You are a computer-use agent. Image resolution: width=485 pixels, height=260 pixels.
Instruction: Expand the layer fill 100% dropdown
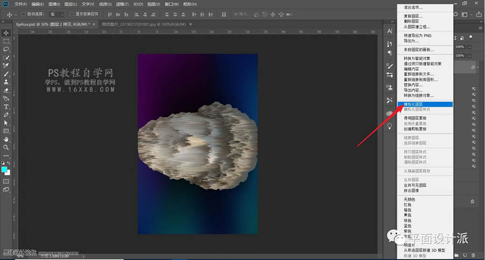click(x=469, y=55)
